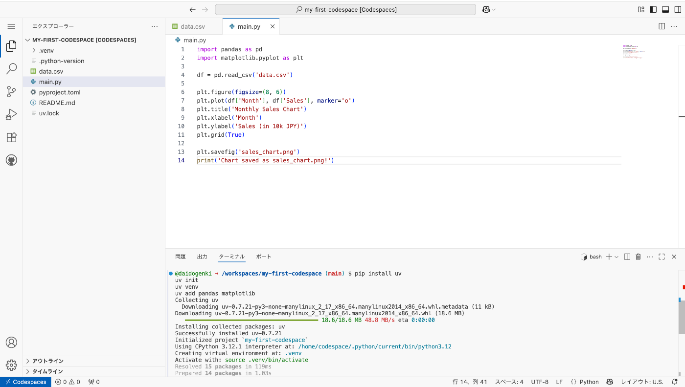The image size is (685, 387).
Task: Click the Codespaces remote indicator
Action: point(25,382)
